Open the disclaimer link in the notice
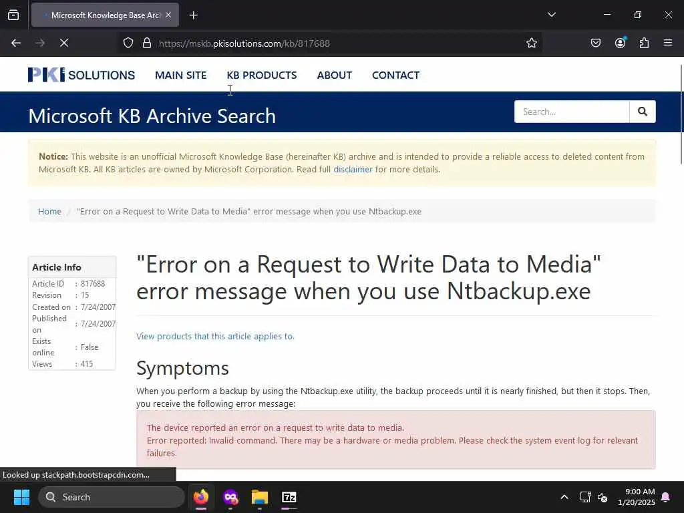Viewport: 684px width, 513px height. pyautogui.click(x=353, y=169)
